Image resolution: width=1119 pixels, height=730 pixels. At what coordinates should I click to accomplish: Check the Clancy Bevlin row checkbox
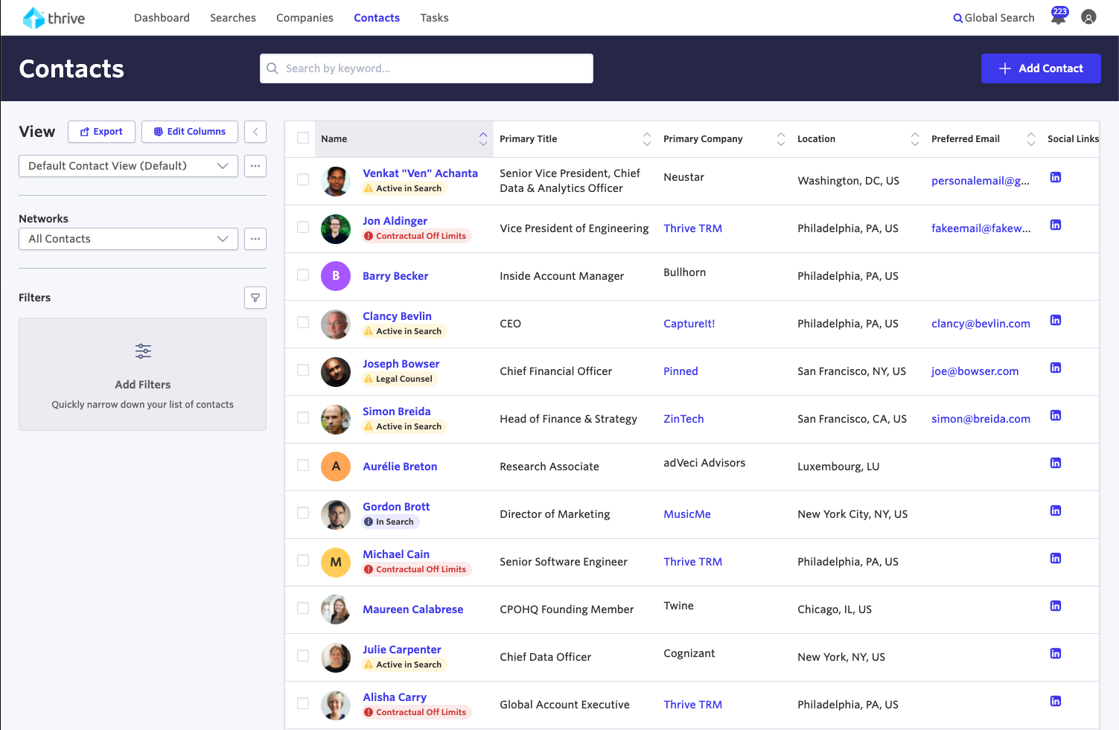pyautogui.click(x=303, y=322)
